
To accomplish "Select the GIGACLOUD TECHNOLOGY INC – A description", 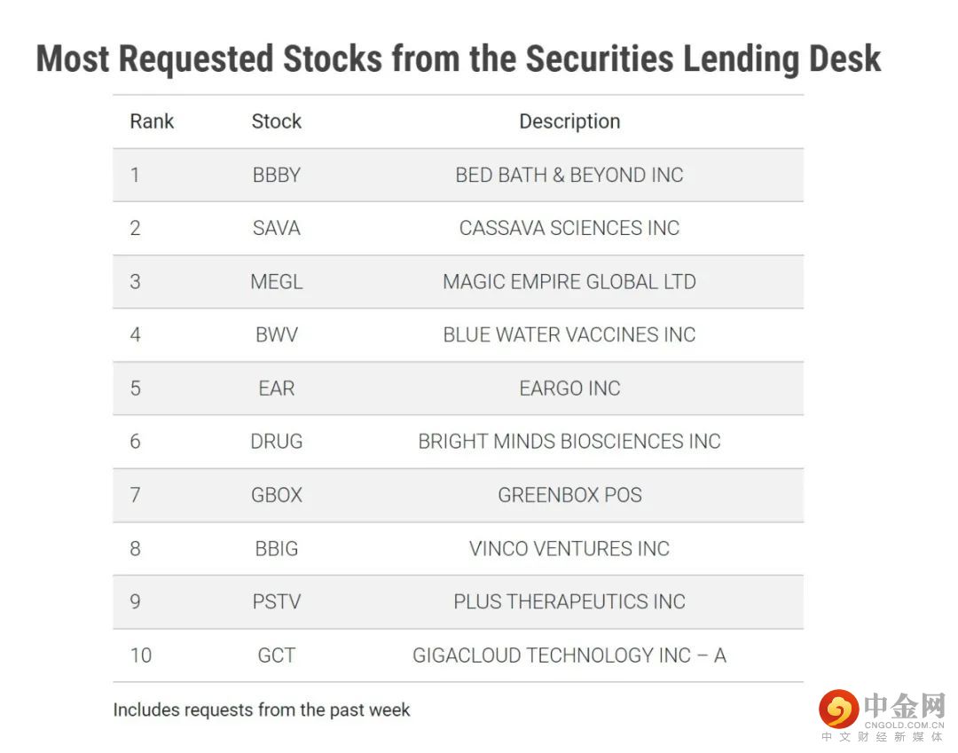I will [x=569, y=655].
